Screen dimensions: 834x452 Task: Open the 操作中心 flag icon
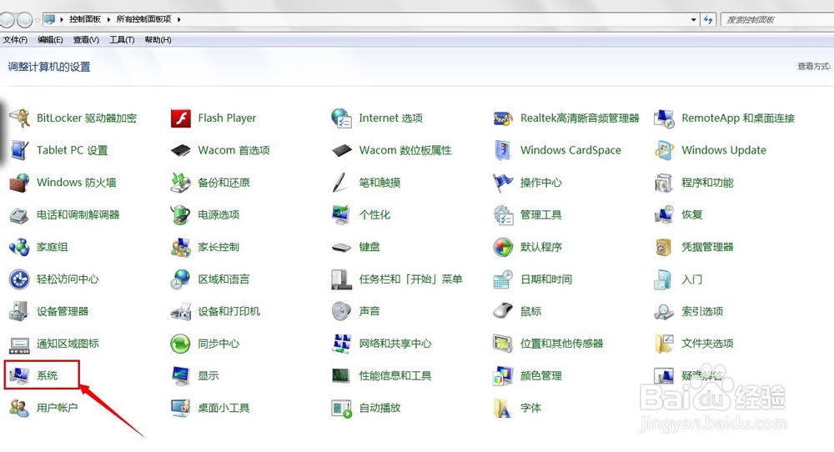tap(503, 183)
